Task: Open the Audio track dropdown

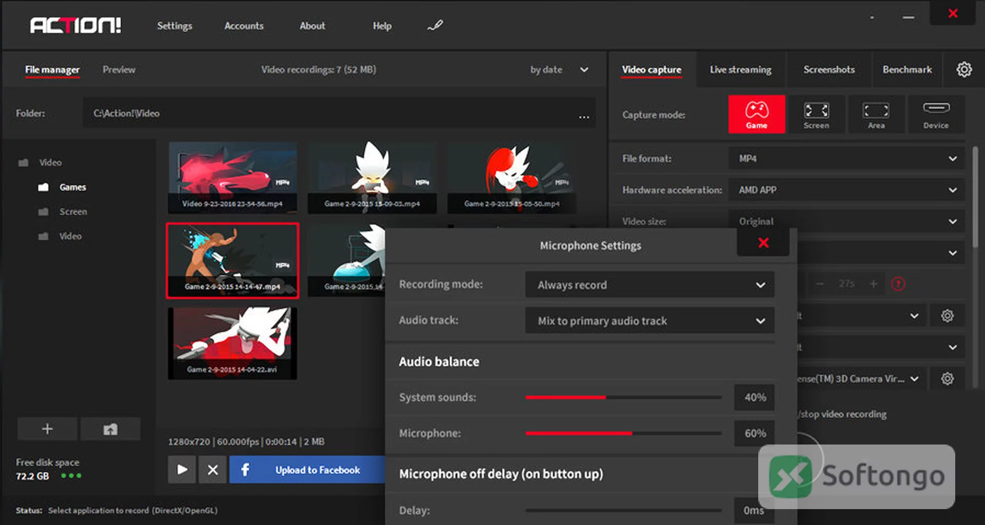Action: click(649, 320)
